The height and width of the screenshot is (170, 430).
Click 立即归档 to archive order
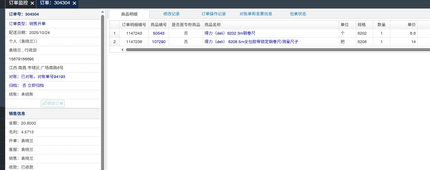pos(35,86)
